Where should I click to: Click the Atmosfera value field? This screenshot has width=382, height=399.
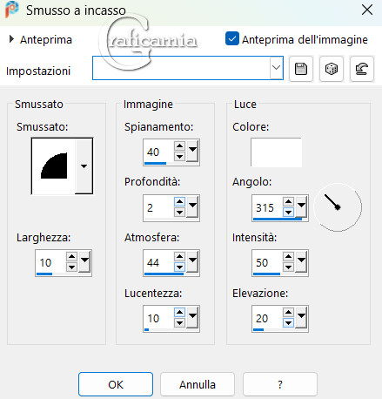pos(158,262)
